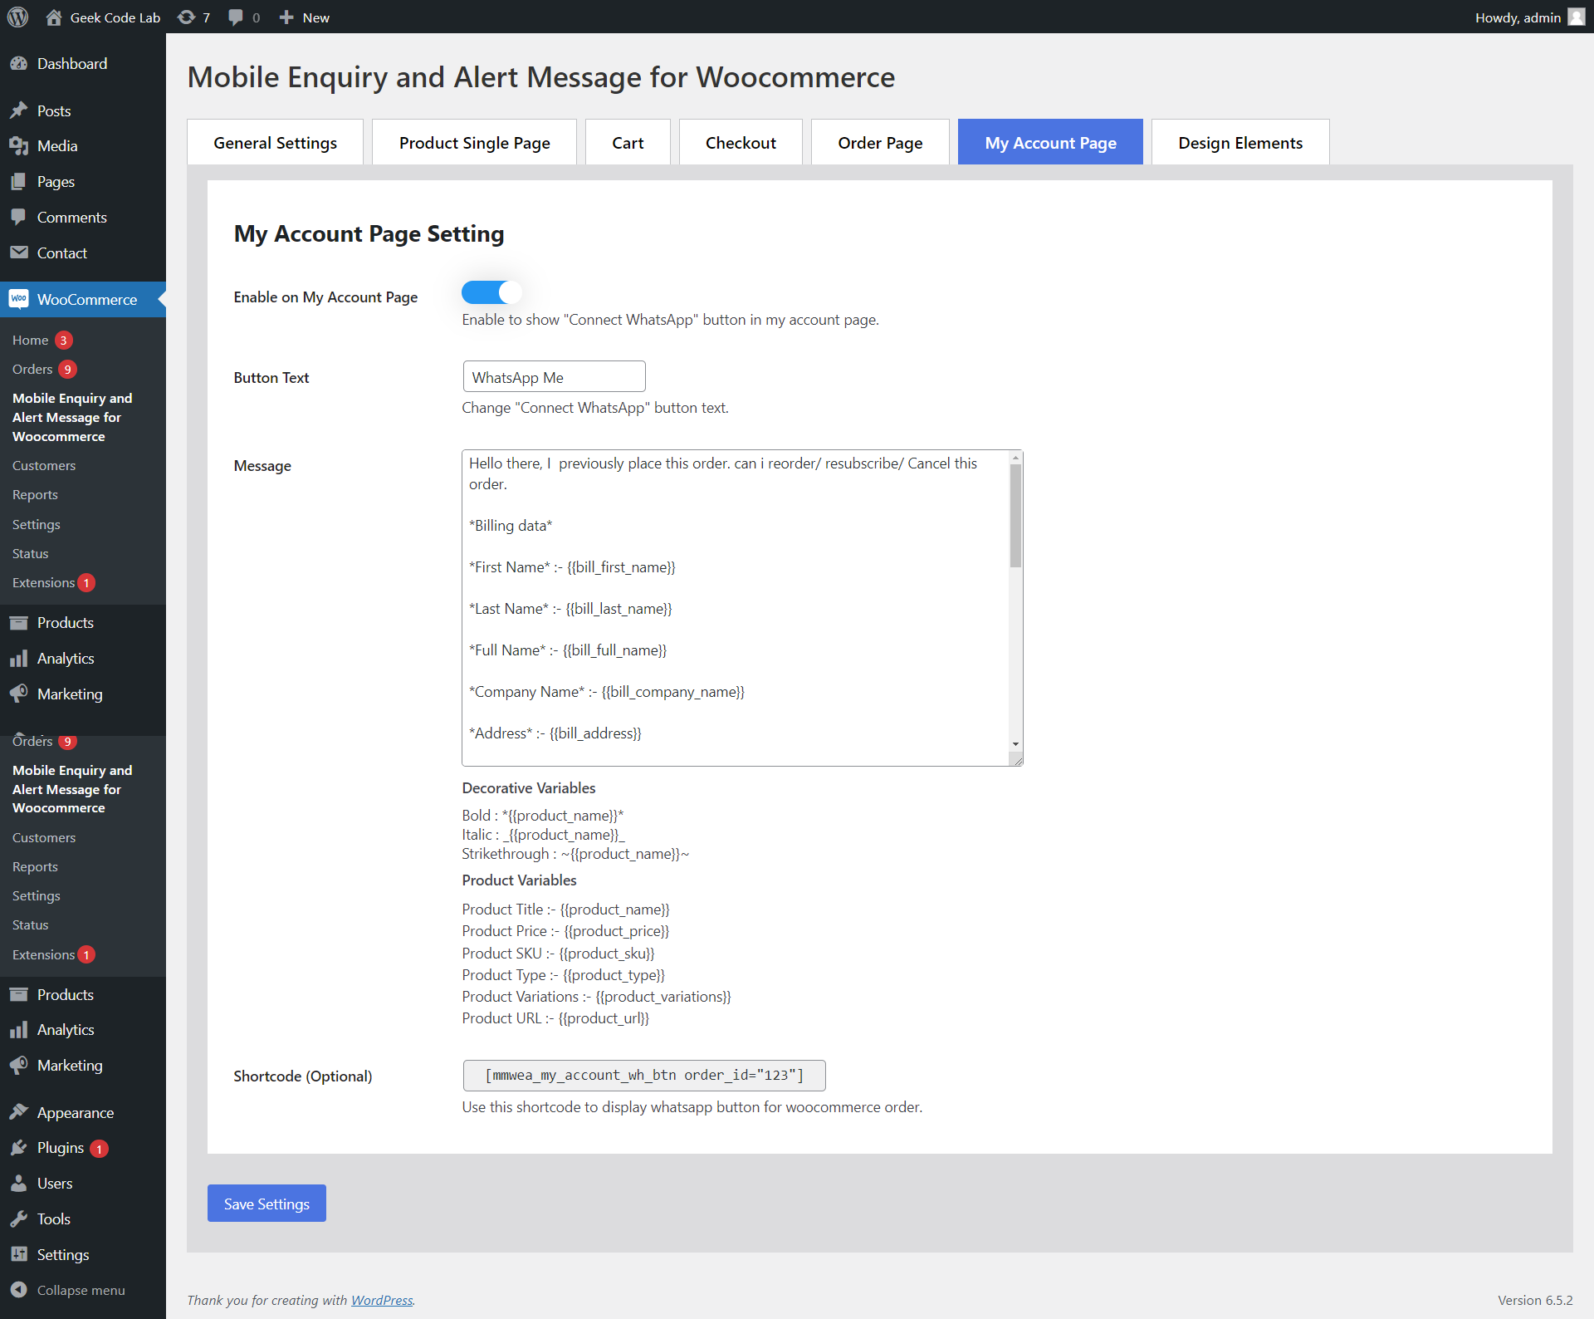Click the page title 'Mobile Enquiry and Alert Message for Woocommerce'
The height and width of the screenshot is (1319, 1594).
point(541,77)
